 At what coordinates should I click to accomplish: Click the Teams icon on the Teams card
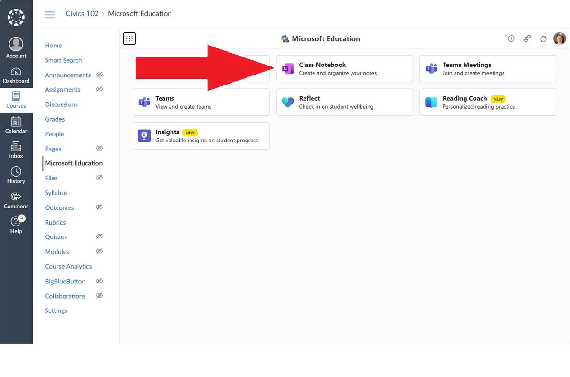pos(144,102)
